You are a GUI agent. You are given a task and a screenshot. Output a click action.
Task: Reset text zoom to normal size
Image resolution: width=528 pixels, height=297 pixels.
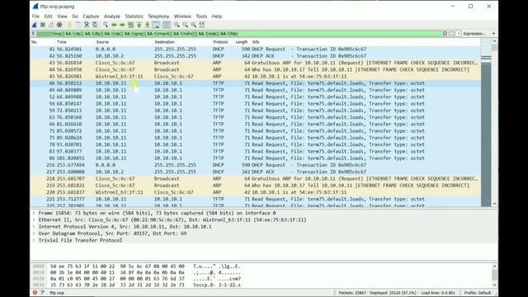pyautogui.click(x=194, y=25)
